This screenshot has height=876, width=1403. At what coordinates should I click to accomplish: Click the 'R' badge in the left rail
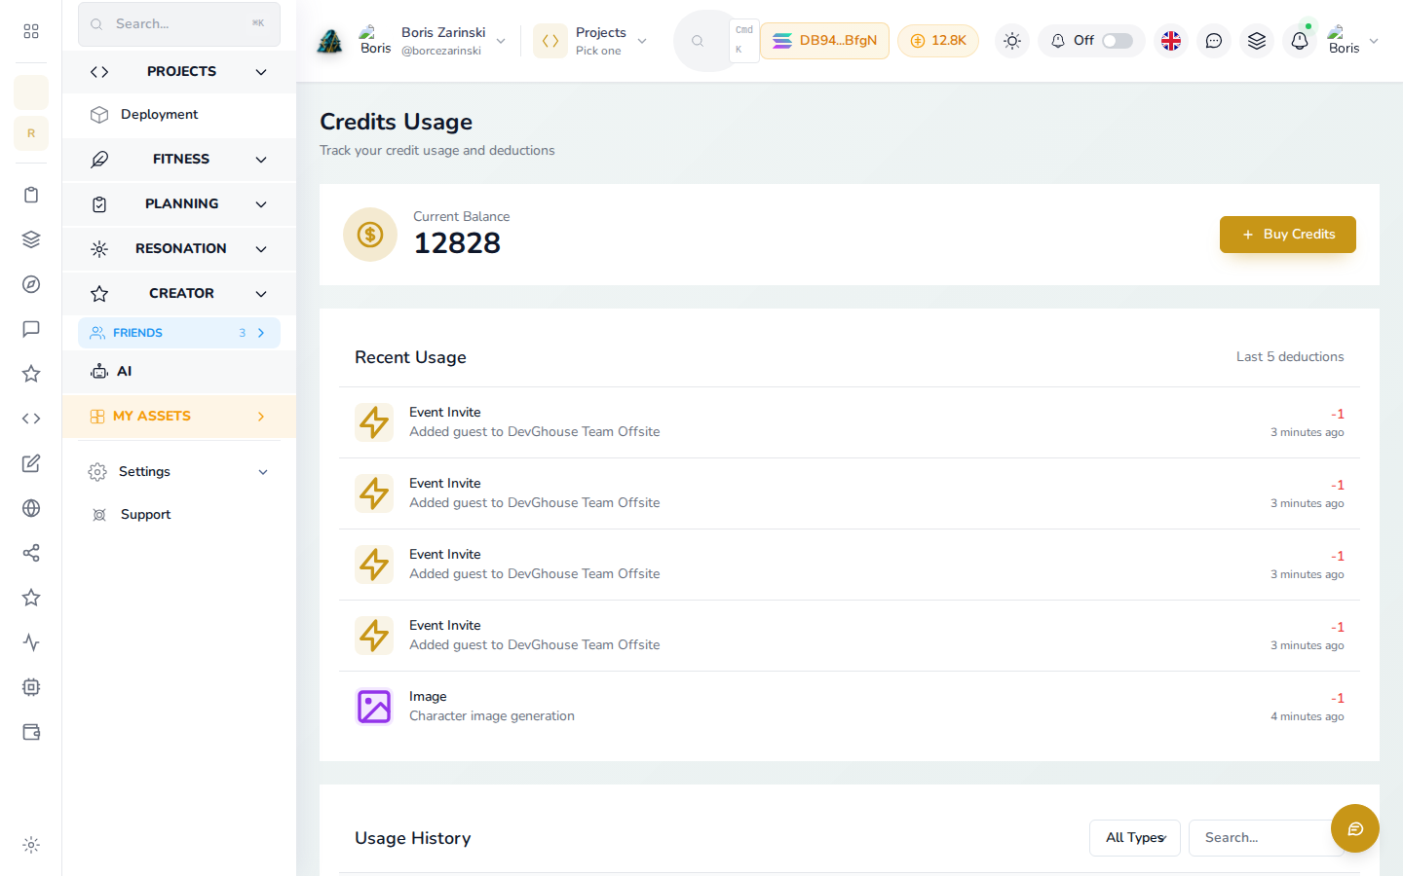(x=31, y=133)
